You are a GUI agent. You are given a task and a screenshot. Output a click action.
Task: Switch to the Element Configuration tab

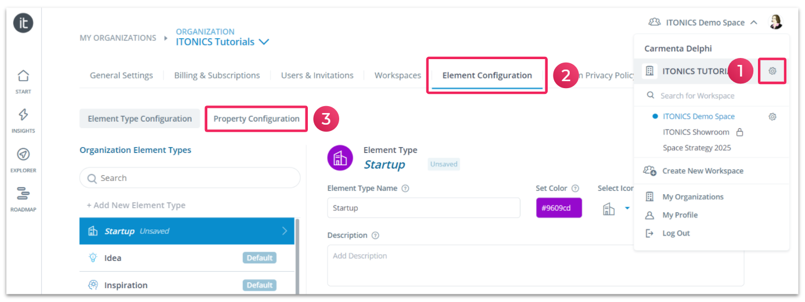[487, 75]
